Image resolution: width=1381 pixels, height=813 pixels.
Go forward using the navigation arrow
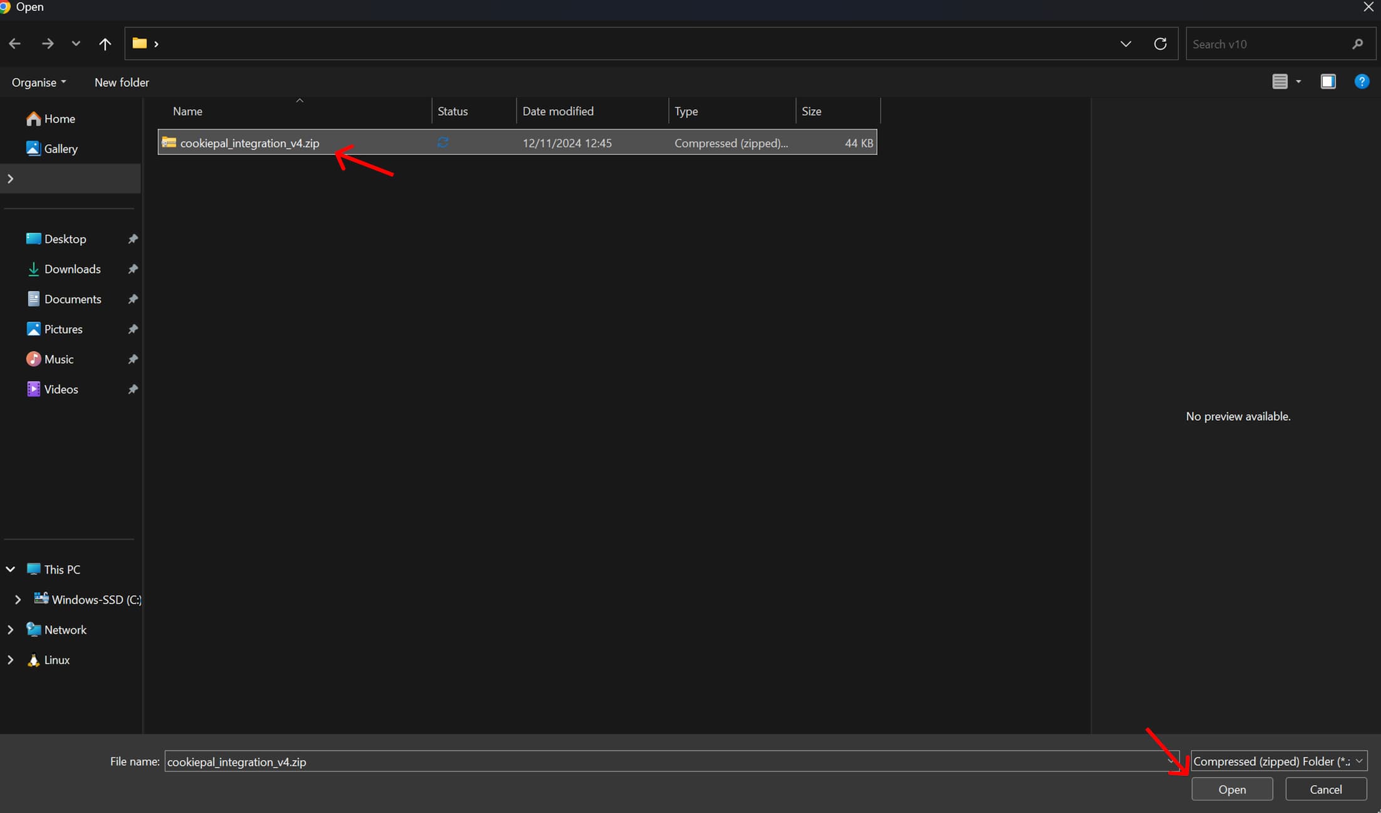(47, 43)
